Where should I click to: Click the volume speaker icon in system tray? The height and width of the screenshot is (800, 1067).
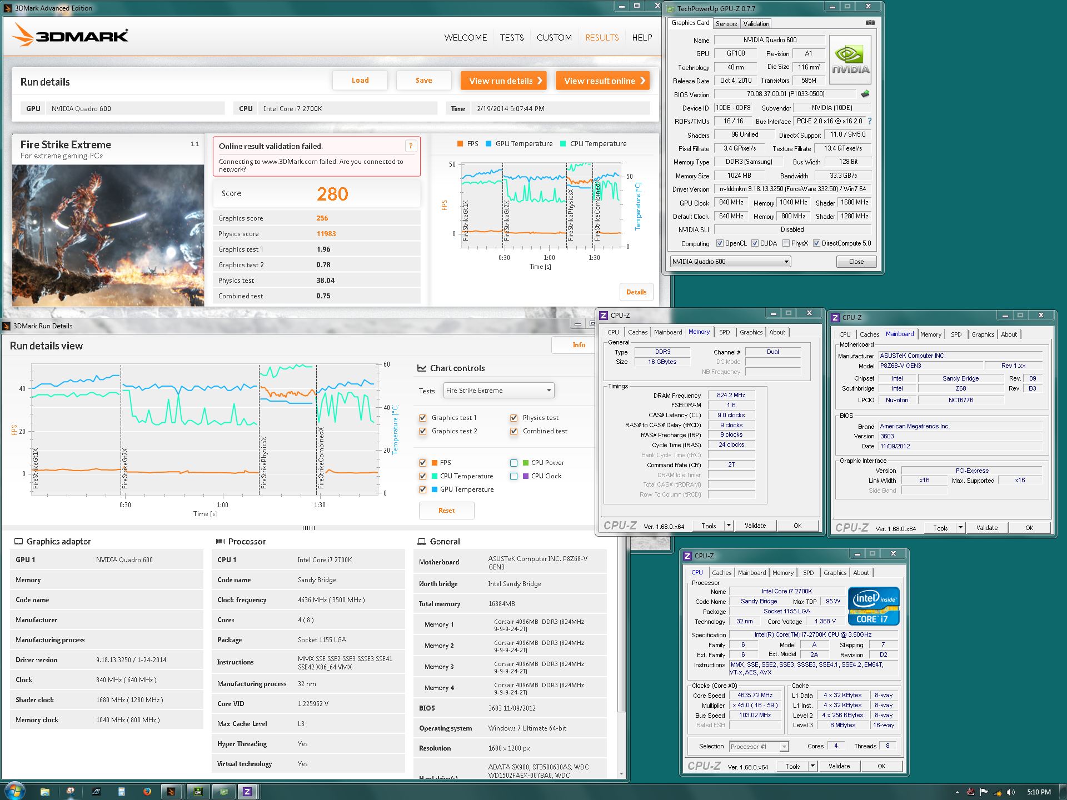tap(1010, 792)
